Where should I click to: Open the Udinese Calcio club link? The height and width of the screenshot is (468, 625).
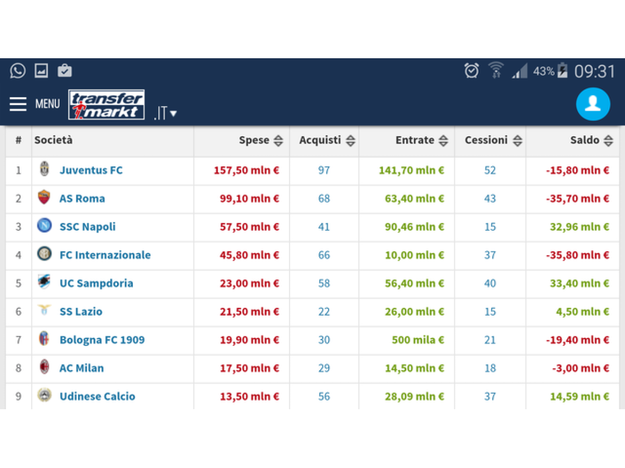(97, 396)
